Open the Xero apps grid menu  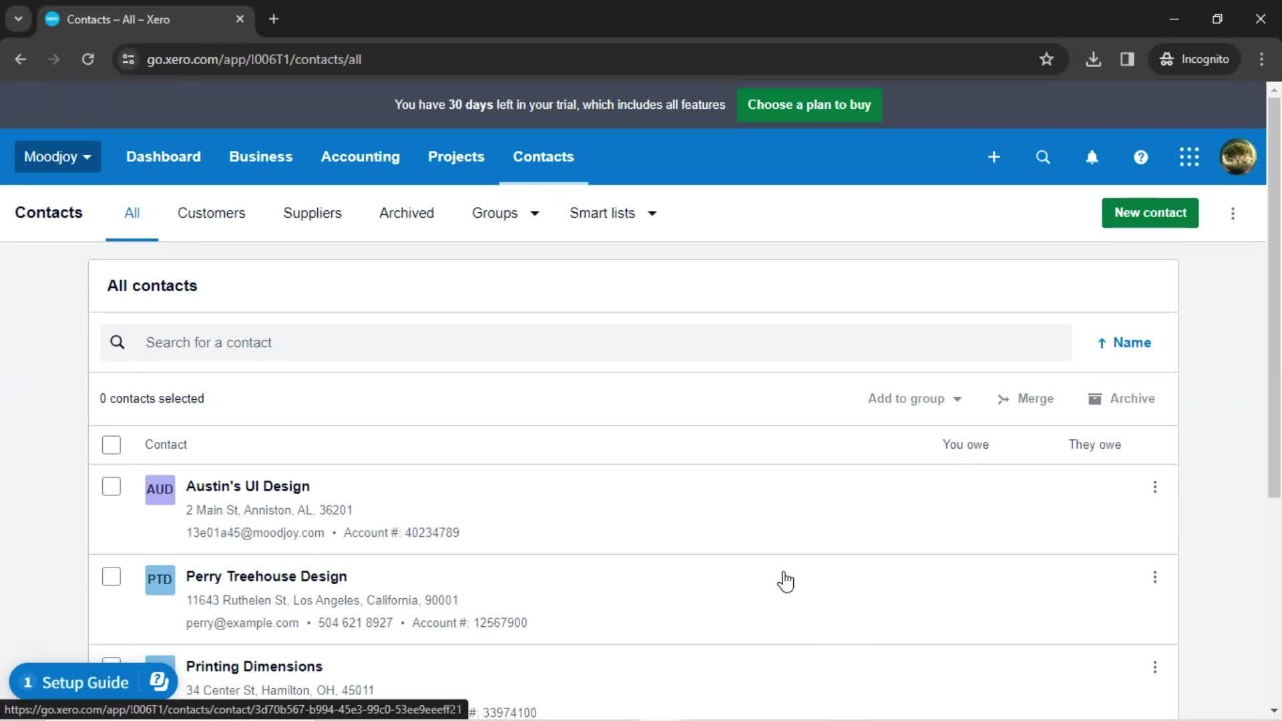click(x=1189, y=157)
